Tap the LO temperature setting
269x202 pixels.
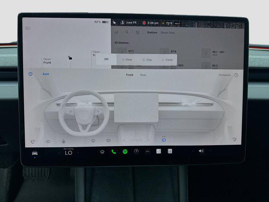pos(69,153)
